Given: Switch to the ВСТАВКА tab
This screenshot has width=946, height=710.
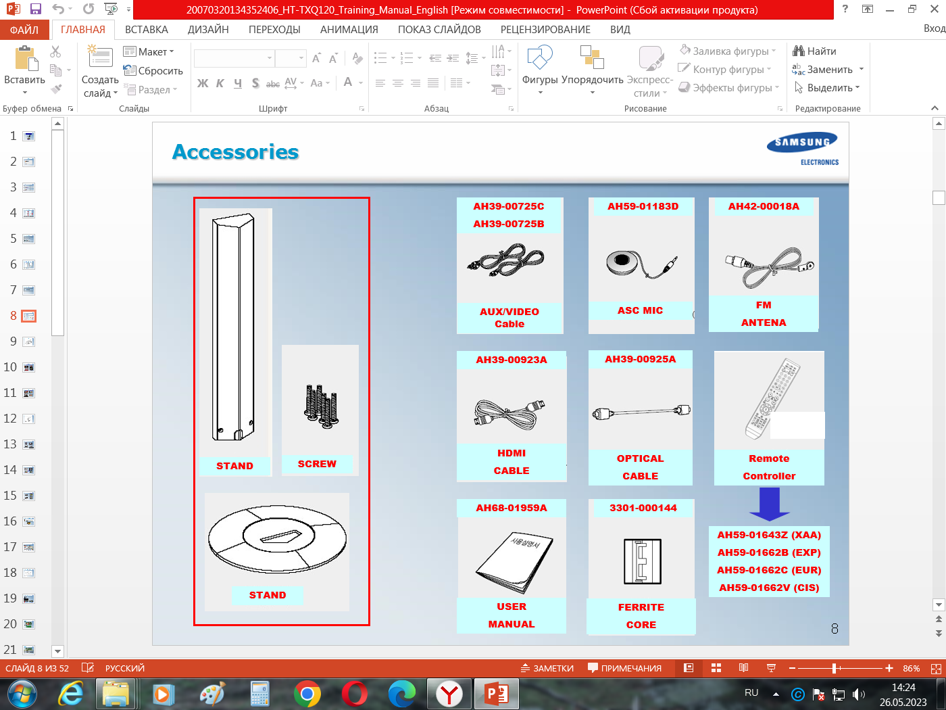Looking at the screenshot, I should tap(147, 30).
